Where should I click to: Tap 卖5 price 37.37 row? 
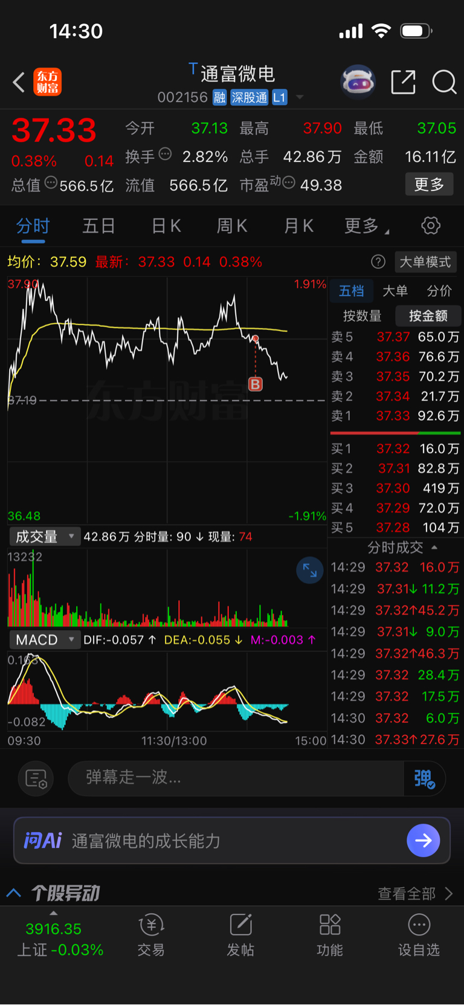[395, 337]
